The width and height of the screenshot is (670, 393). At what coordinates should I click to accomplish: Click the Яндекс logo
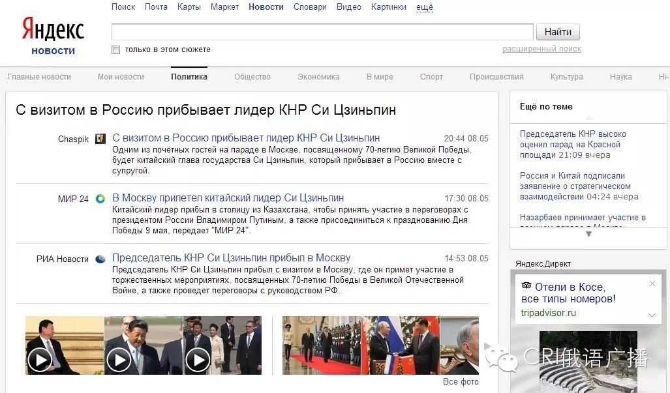53,29
